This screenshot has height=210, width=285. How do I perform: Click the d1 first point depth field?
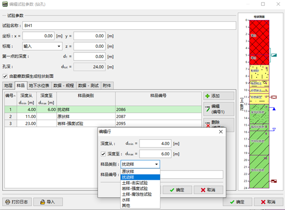click(x=90, y=56)
